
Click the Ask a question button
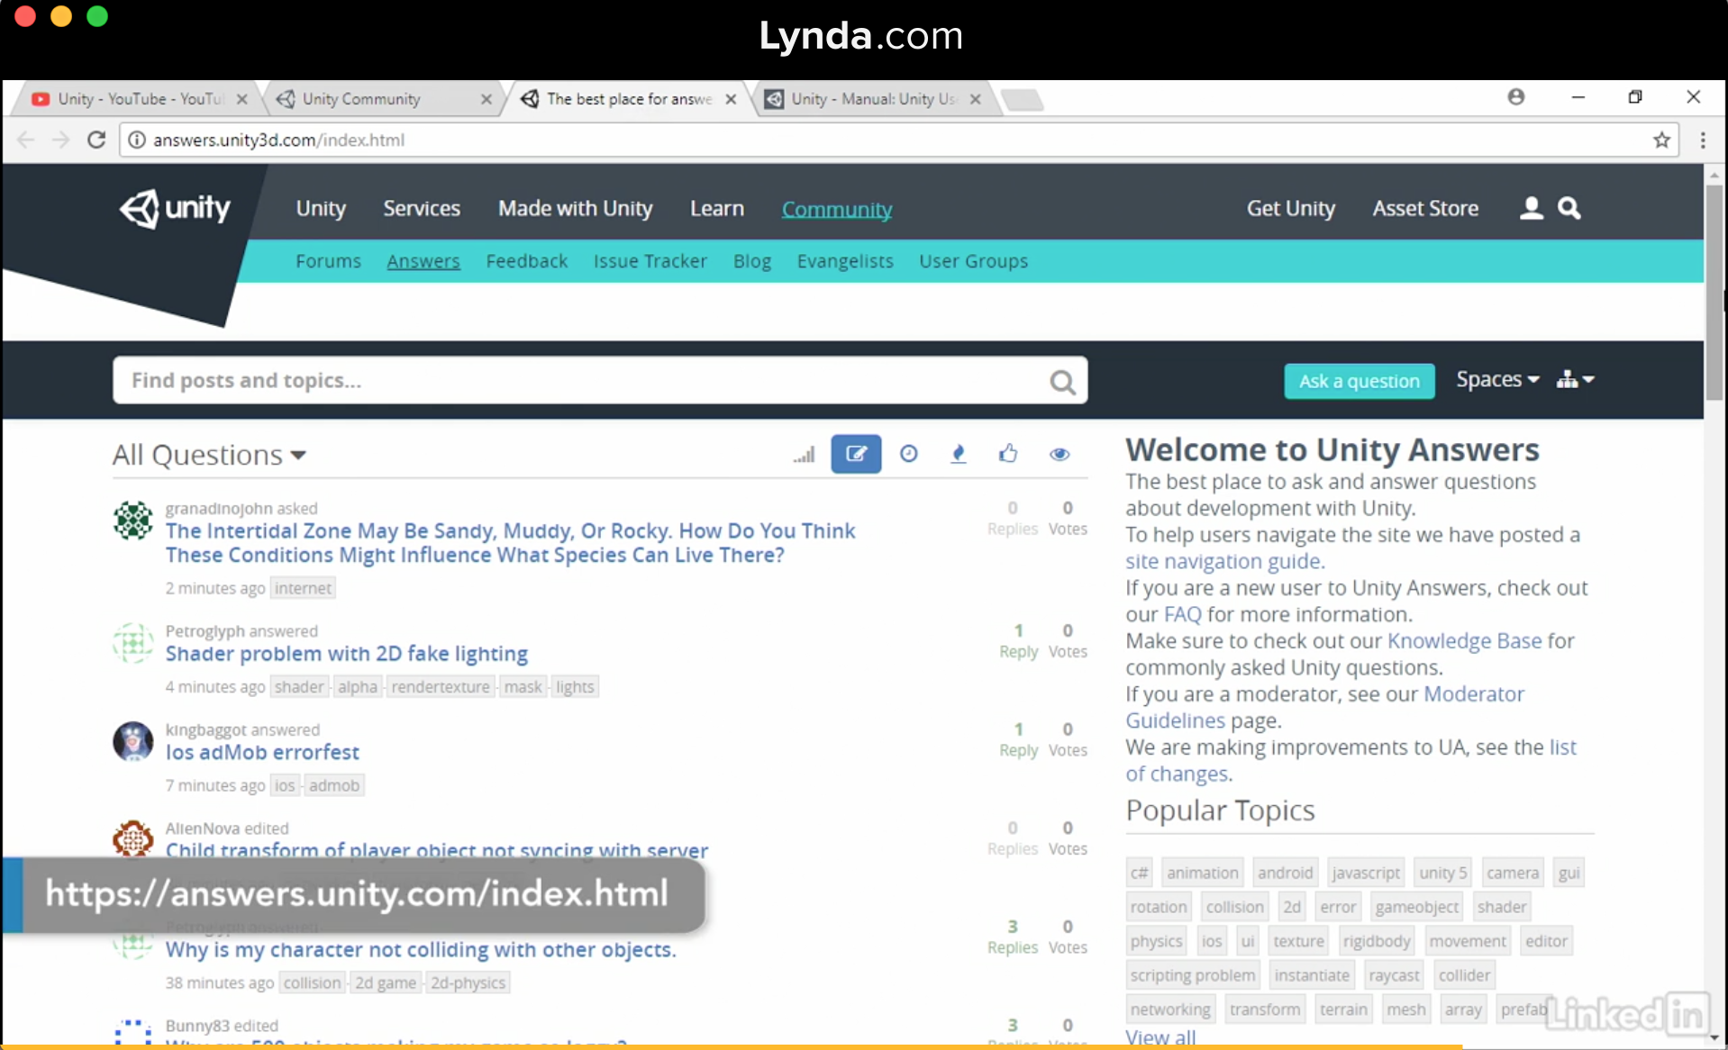[x=1359, y=381]
